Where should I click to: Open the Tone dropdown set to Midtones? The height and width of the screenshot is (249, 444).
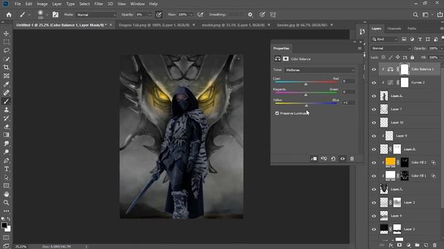tap(320, 70)
